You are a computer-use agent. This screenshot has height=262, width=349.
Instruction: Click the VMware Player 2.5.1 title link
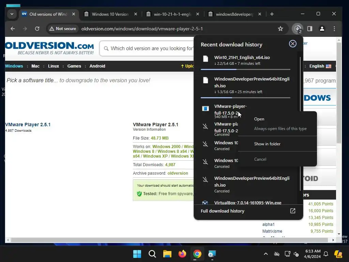click(28, 125)
